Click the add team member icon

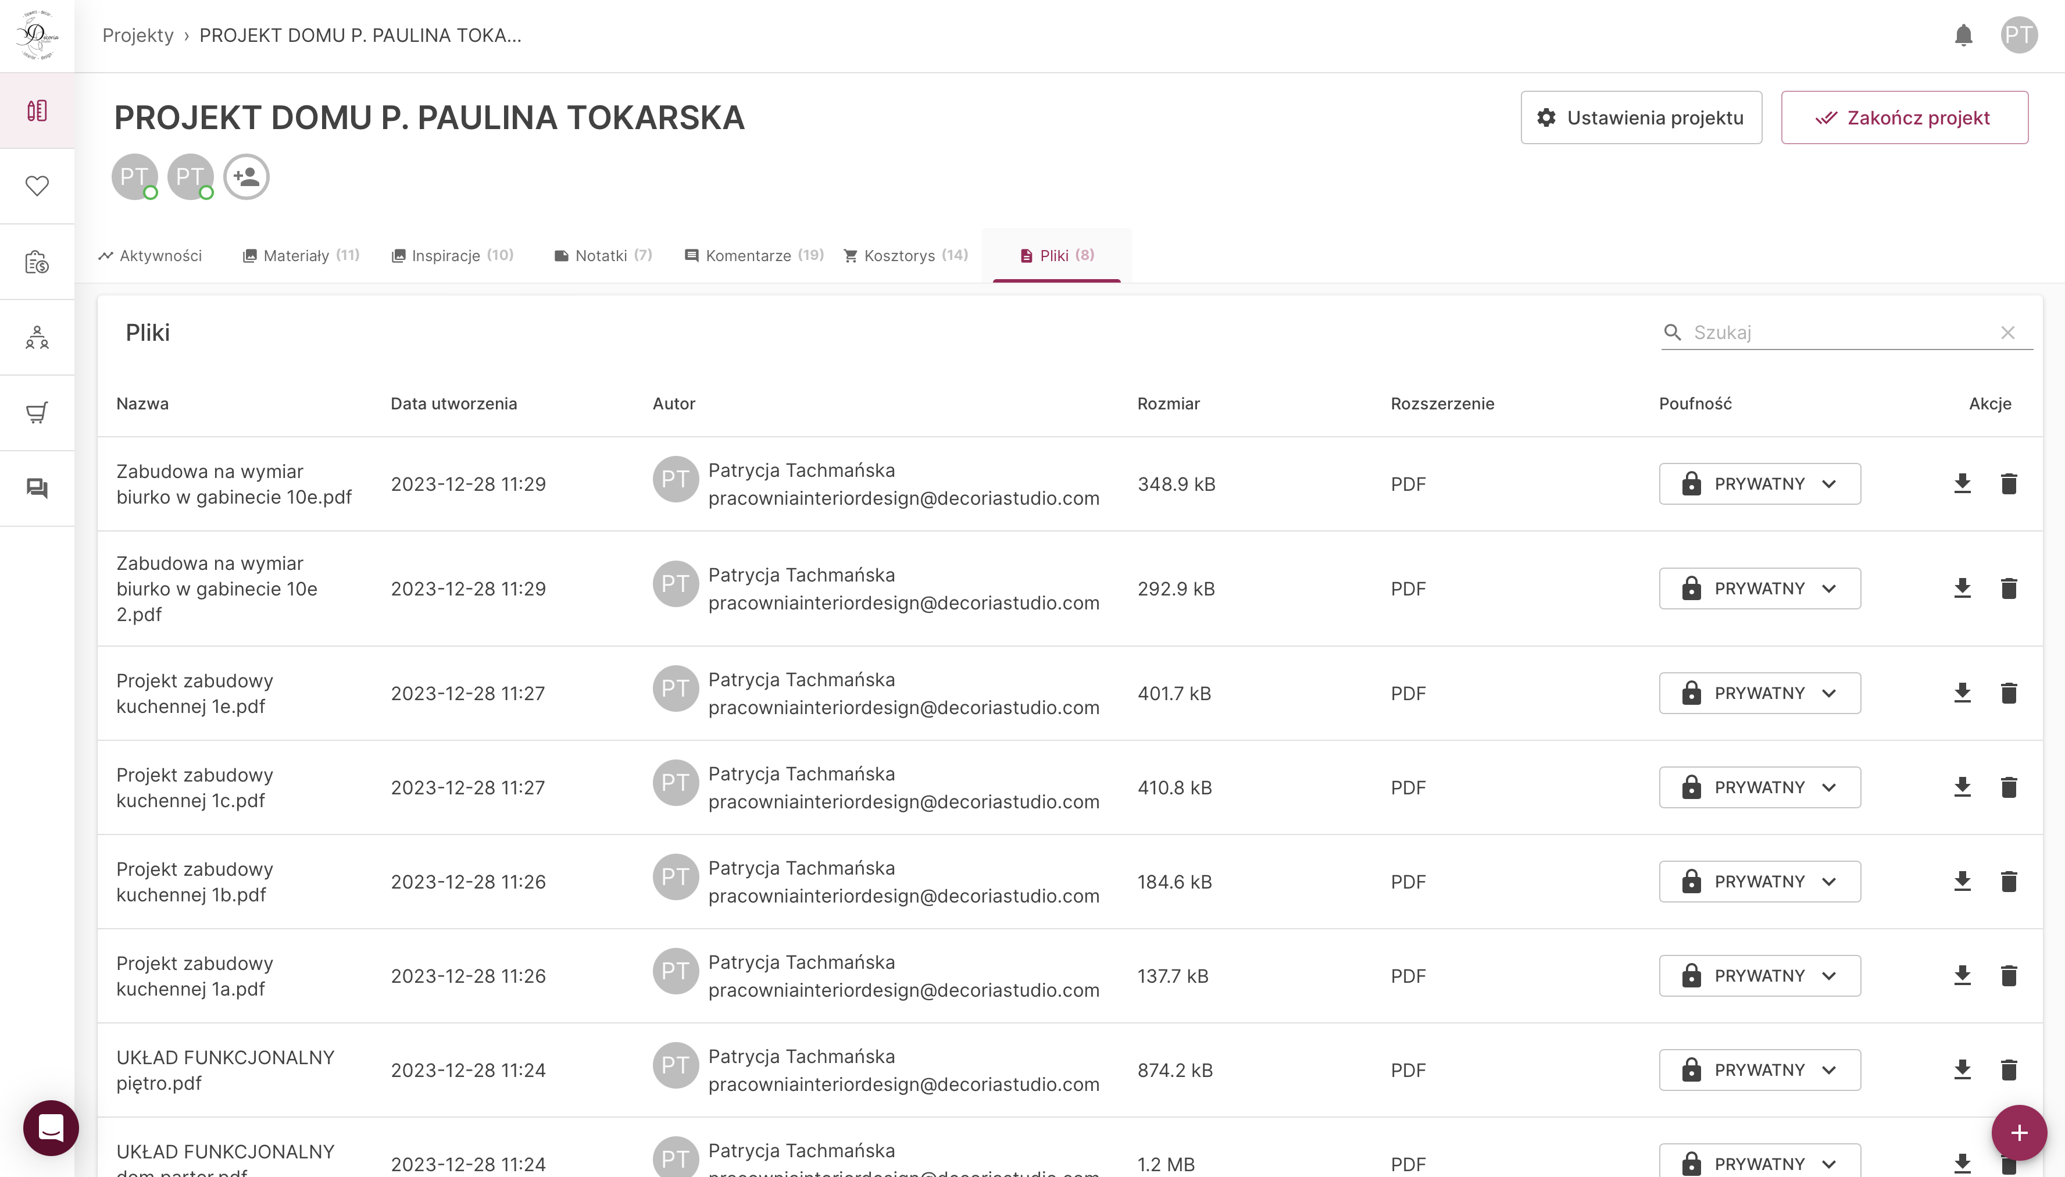(x=246, y=176)
